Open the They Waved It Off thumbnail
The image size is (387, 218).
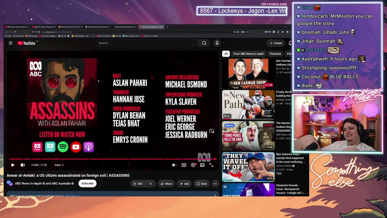click(x=248, y=167)
